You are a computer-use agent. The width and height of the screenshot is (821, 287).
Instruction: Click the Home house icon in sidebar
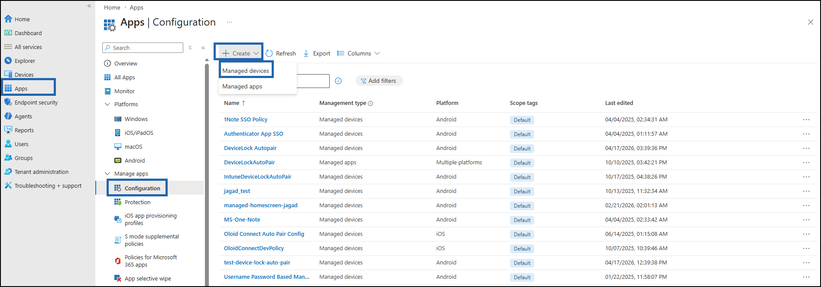pyautogui.click(x=8, y=19)
